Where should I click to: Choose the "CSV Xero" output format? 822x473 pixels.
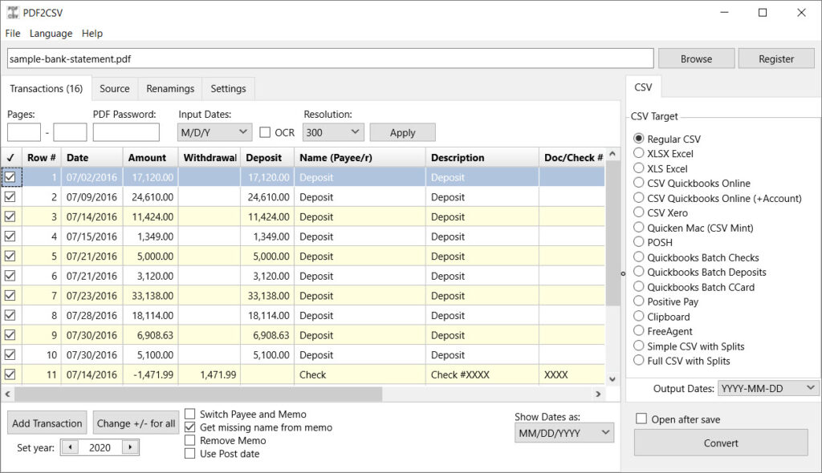point(638,213)
